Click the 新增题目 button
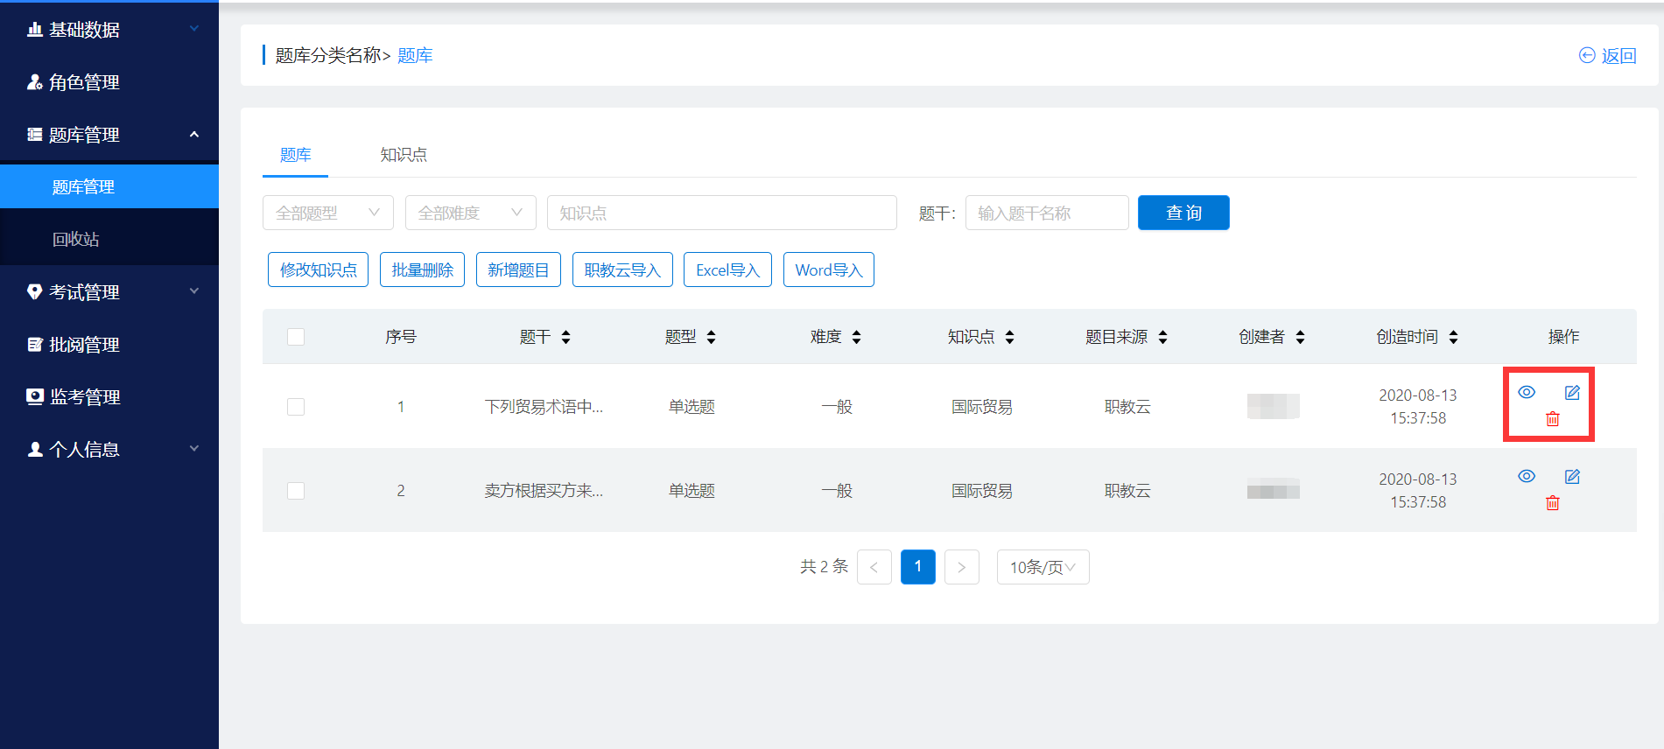The width and height of the screenshot is (1664, 749). click(518, 269)
